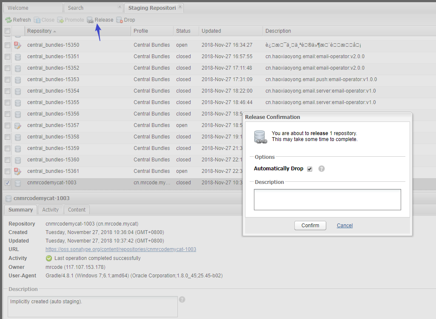Confirm the release
Screen dimensions: 436x319
(x=310, y=226)
